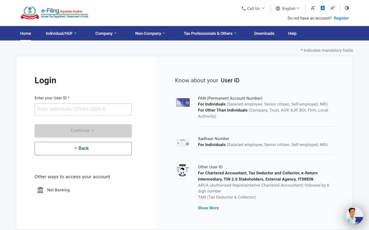This screenshot has height=230, width=369.
Task: Click the 'Enter your User ID' label
Action: click(x=52, y=98)
